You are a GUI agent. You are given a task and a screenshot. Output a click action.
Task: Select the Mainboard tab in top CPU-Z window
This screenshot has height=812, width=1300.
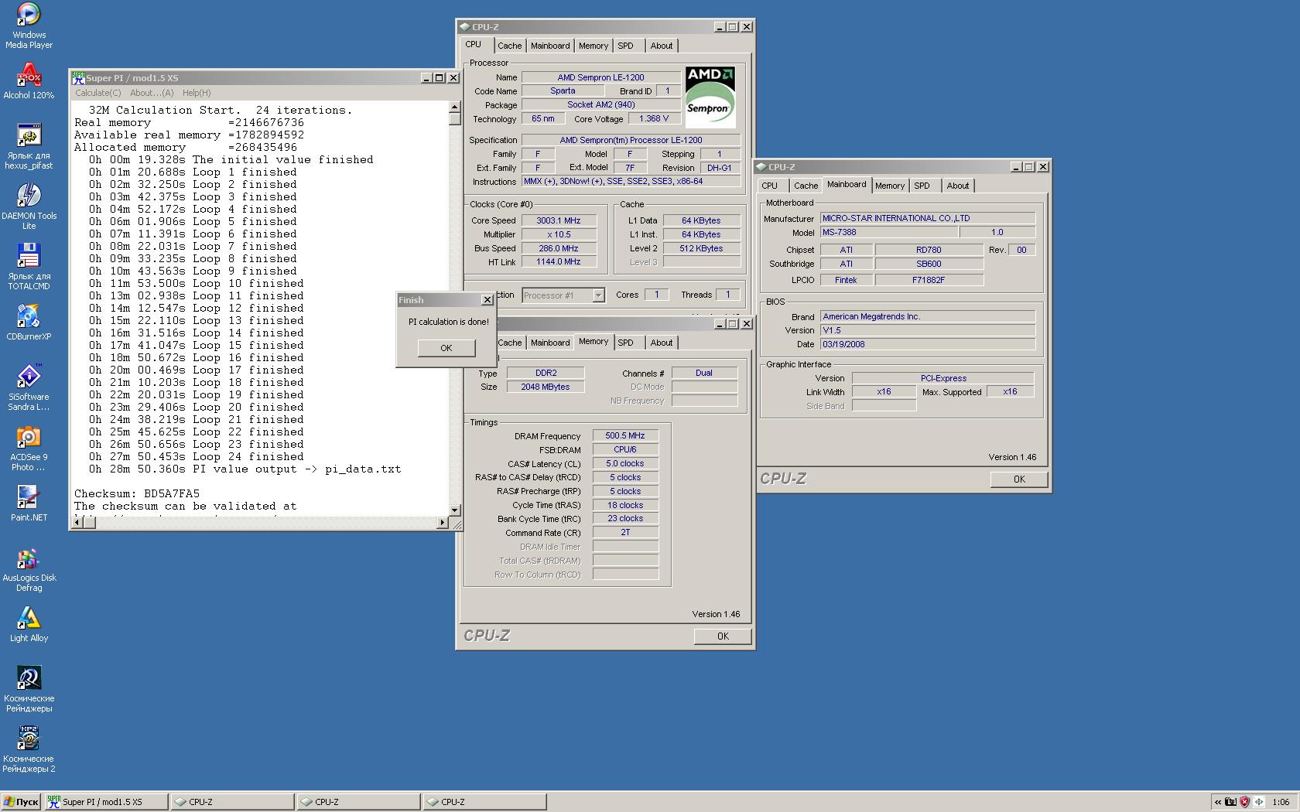[550, 46]
